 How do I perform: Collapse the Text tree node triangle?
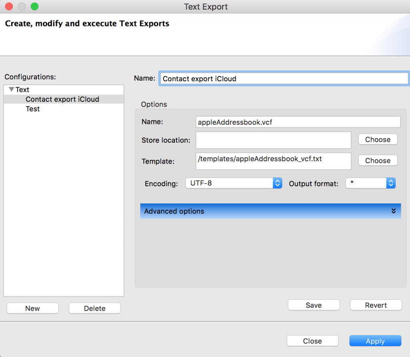[11, 89]
